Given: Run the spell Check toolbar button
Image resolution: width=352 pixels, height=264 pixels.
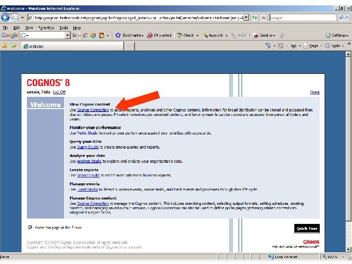Looking at the screenshot, I should (185, 35).
